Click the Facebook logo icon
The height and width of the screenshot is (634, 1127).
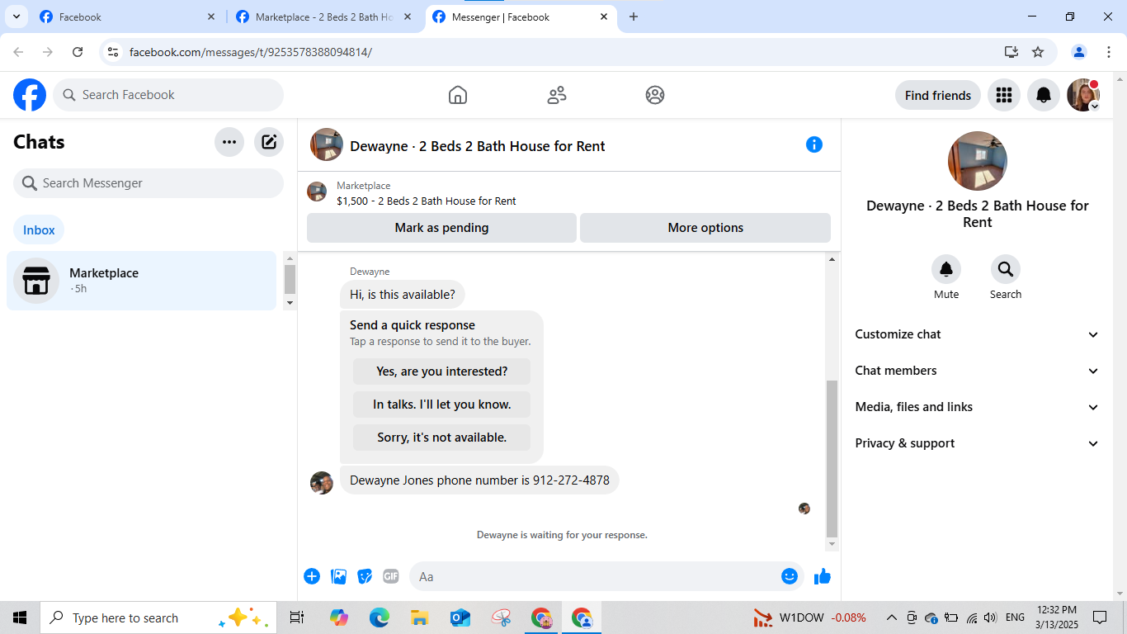30,95
